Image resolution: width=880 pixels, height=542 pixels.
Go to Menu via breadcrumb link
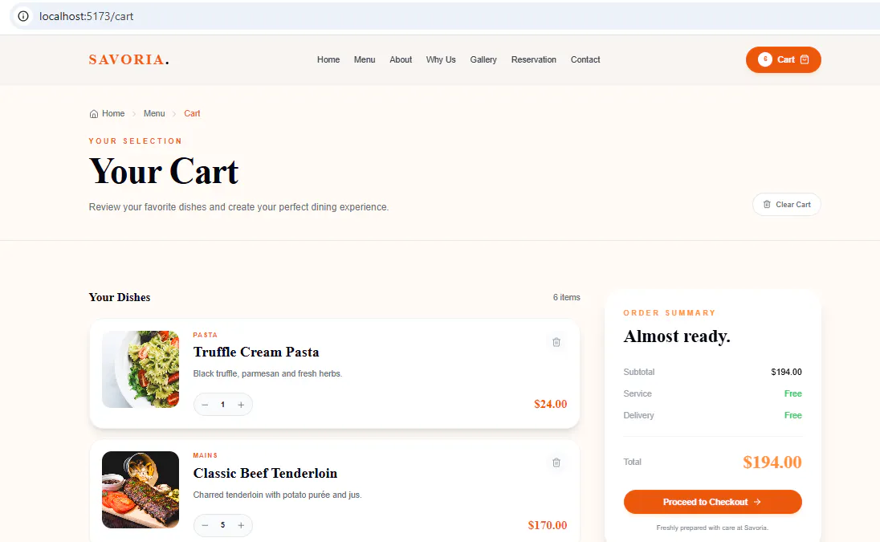pos(154,113)
